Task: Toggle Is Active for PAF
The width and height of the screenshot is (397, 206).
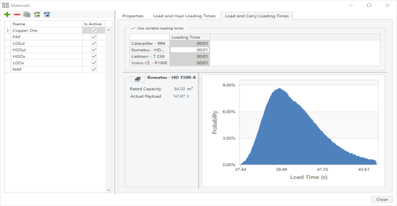Action: click(94, 37)
